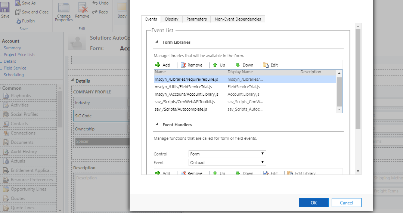
Task: Click the Edit library icon
Action: 266,65
